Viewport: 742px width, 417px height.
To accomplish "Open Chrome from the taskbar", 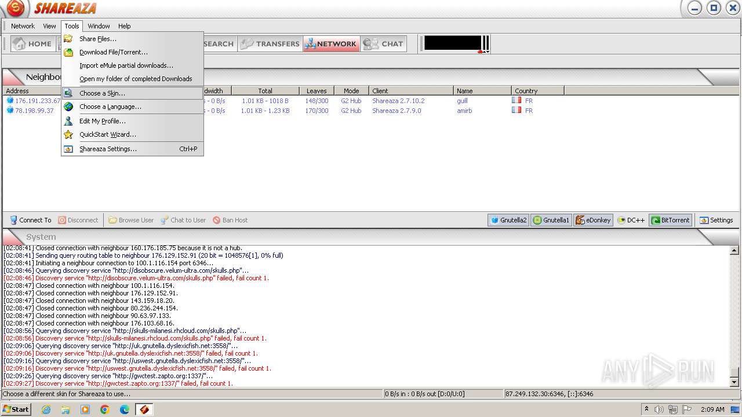I will point(105,409).
